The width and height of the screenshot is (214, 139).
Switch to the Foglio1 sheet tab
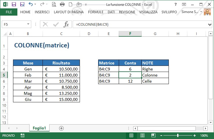click(x=39, y=128)
